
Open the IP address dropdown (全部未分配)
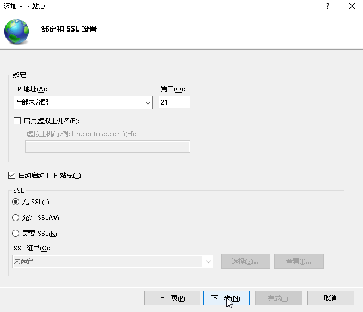(x=83, y=102)
